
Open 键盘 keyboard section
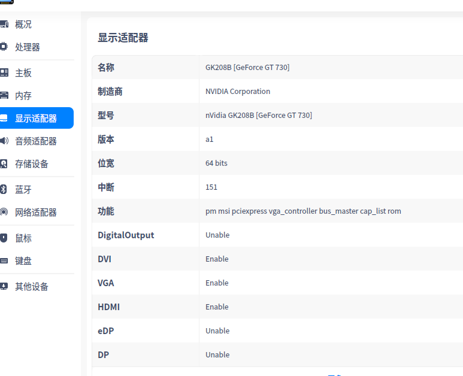(23, 260)
